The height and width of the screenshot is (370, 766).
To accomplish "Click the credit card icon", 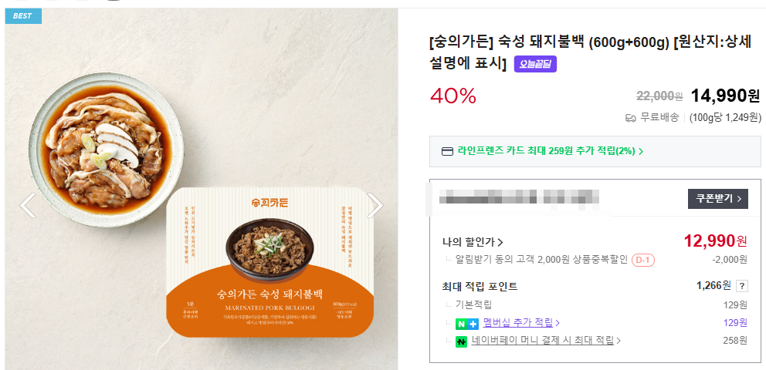I will coord(447,151).
